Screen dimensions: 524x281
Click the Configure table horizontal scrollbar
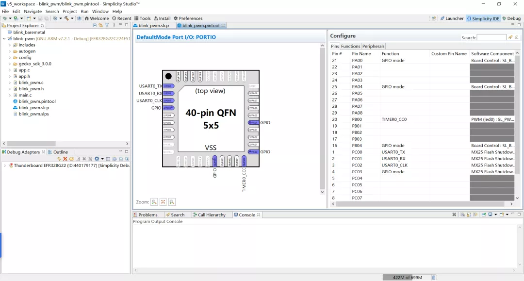420,204
